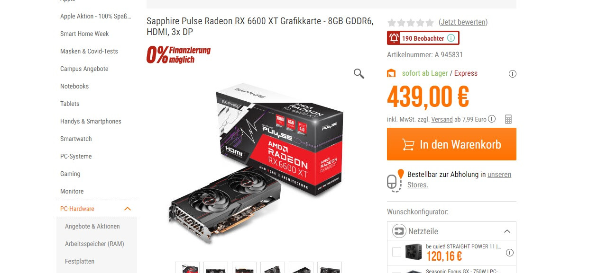Viewport: 616px width, 273px height.
Task: Select the first product thumbnail below image
Action: point(187,267)
